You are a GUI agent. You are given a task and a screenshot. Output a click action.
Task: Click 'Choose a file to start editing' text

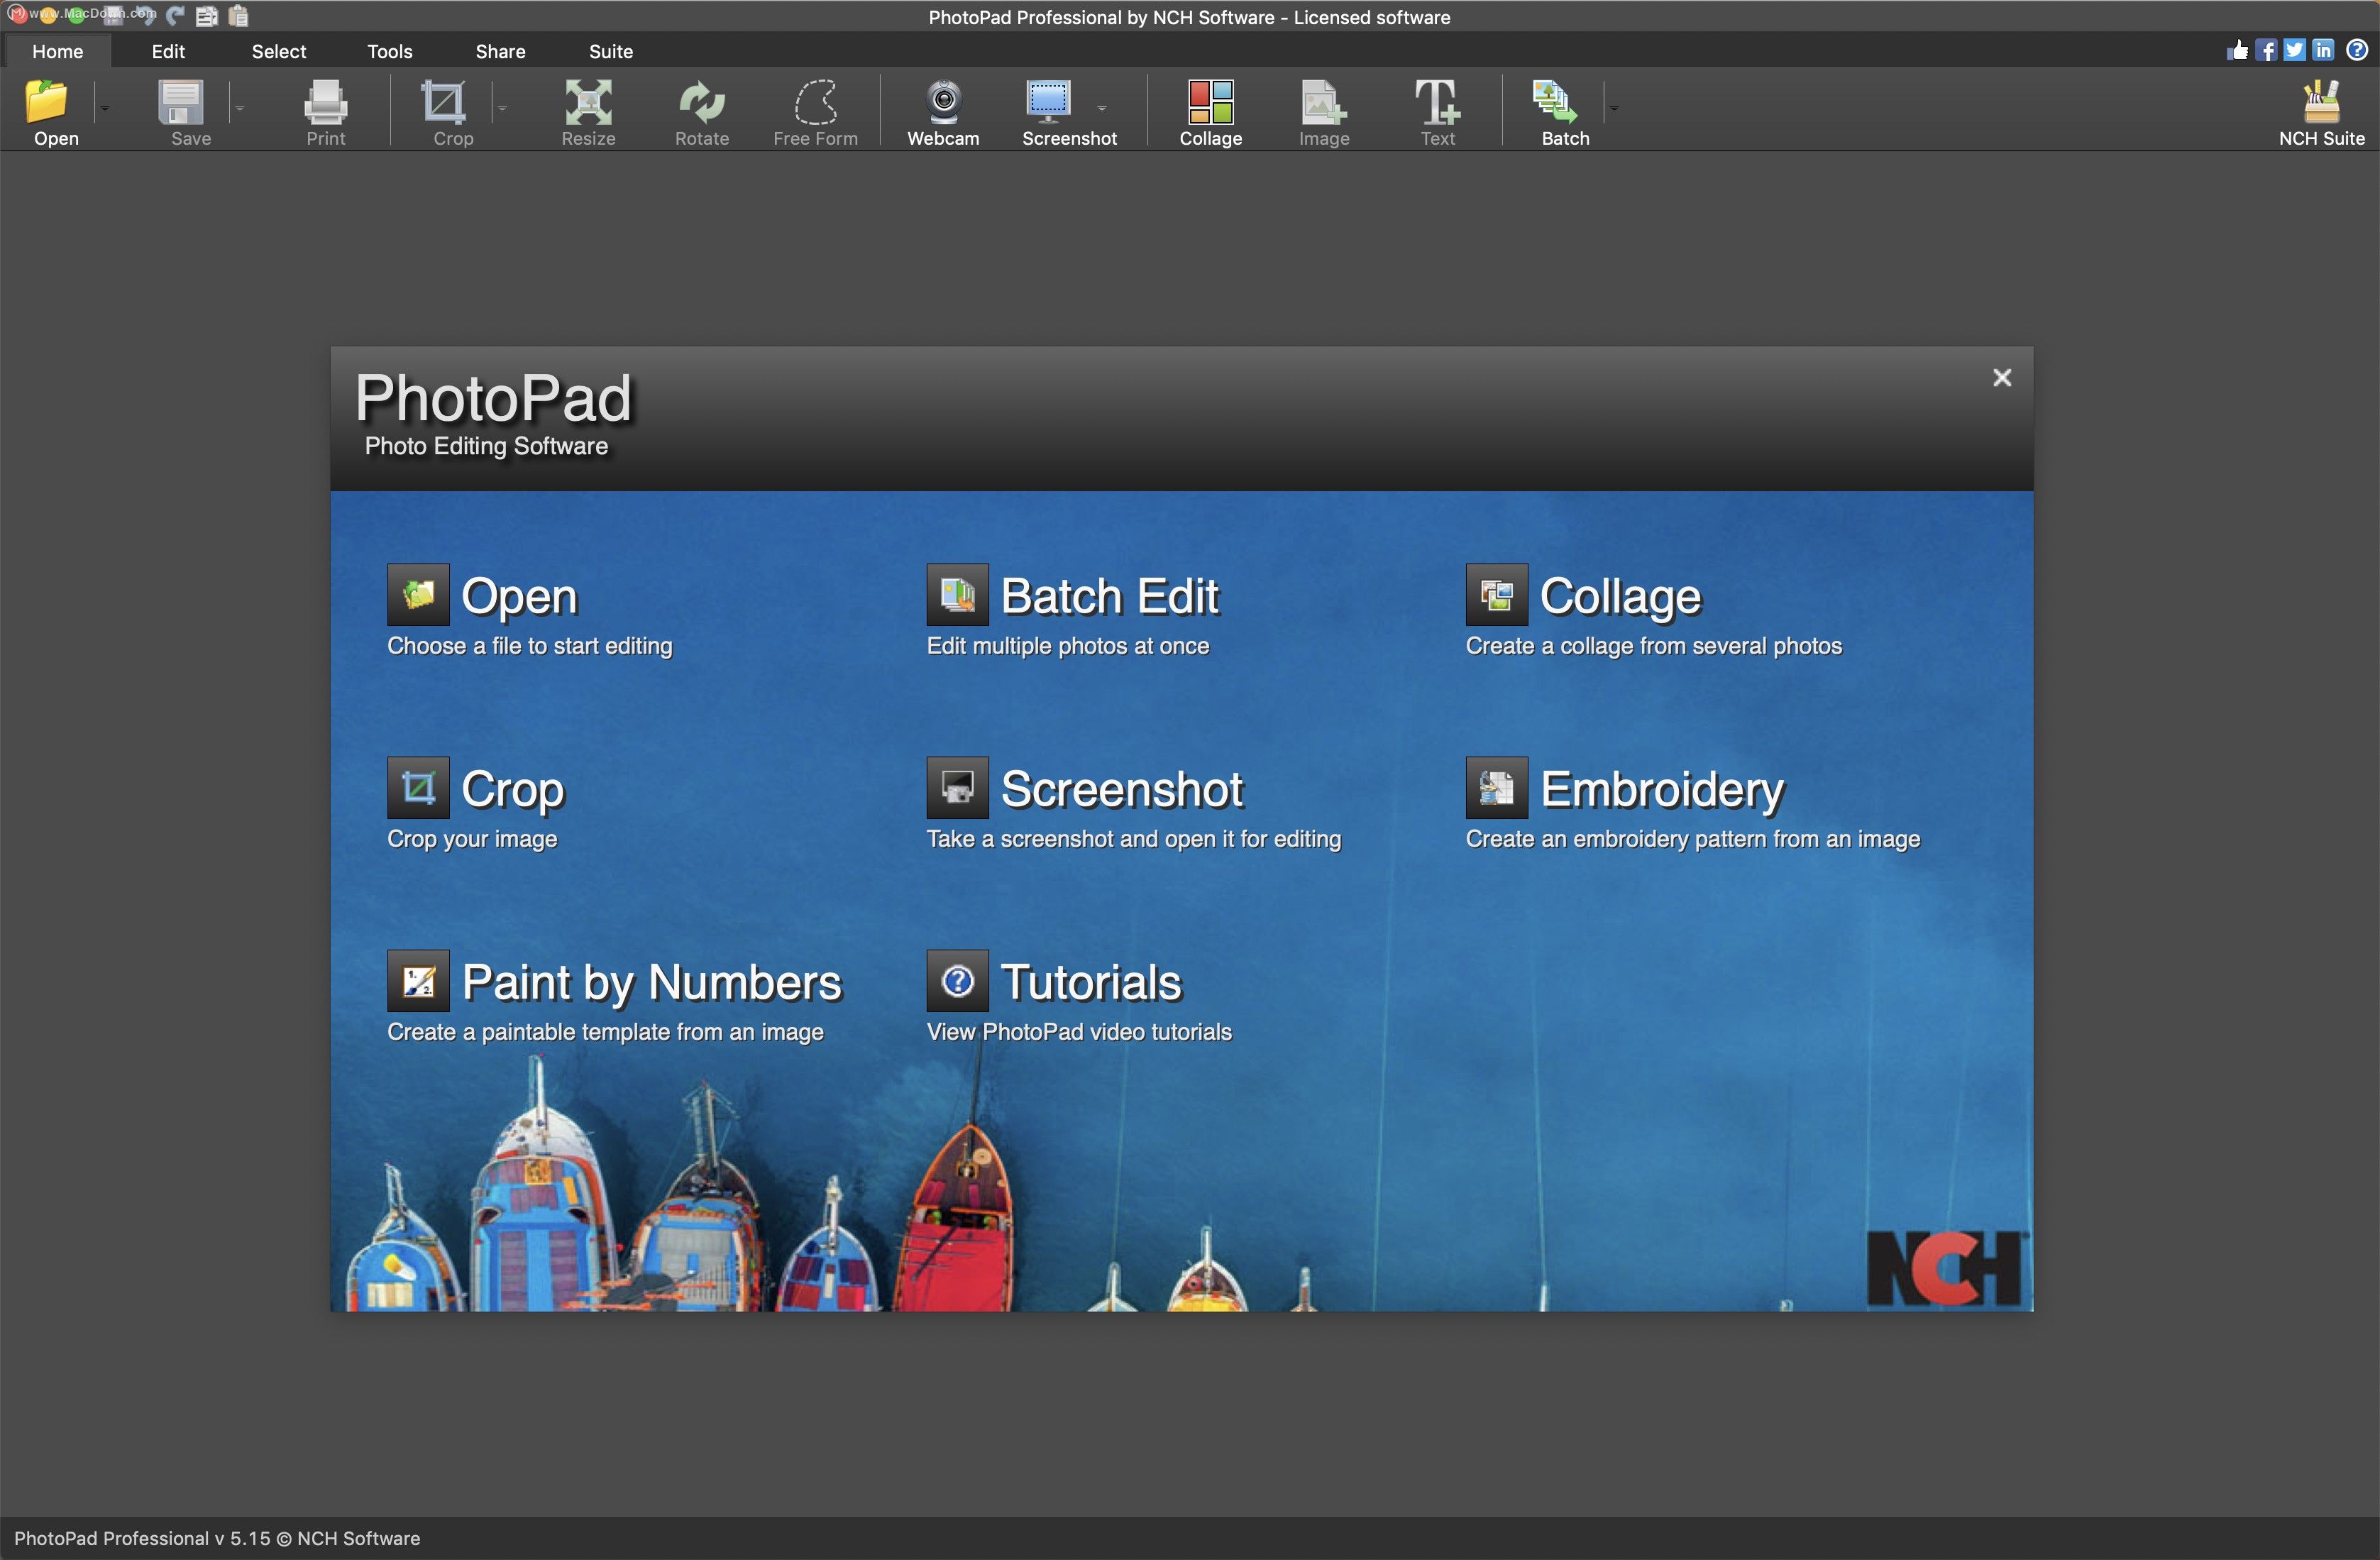530,646
